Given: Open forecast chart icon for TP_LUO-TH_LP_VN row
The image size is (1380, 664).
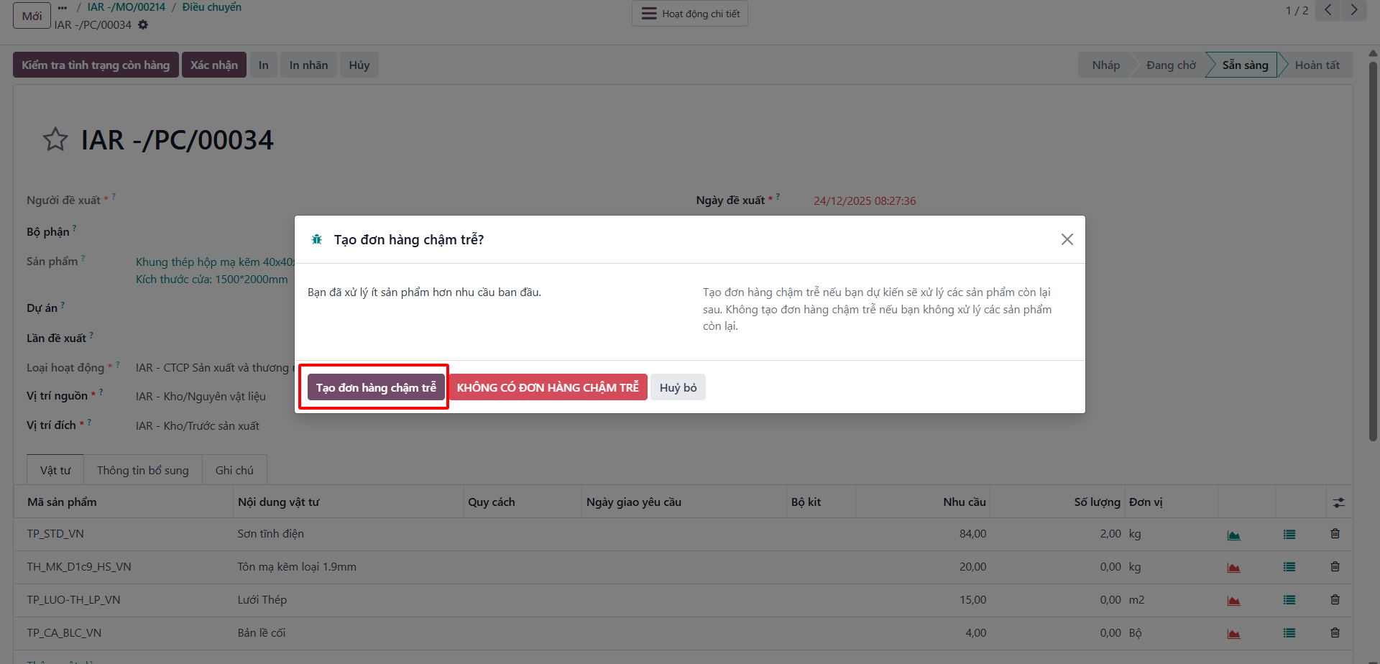Looking at the screenshot, I should [1233, 601].
